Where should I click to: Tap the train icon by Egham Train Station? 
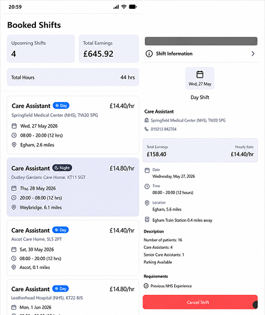pyautogui.click(x=147, y=220)
